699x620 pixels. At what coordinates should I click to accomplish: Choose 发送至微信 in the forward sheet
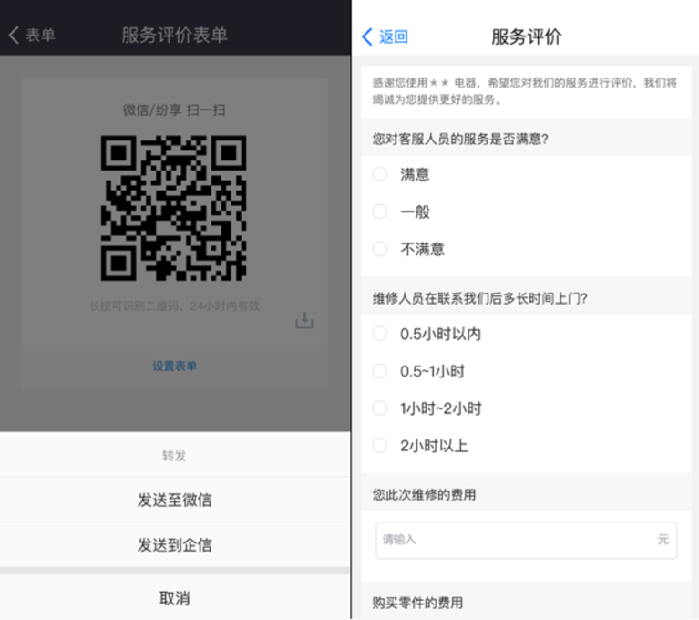coord(175,500)
